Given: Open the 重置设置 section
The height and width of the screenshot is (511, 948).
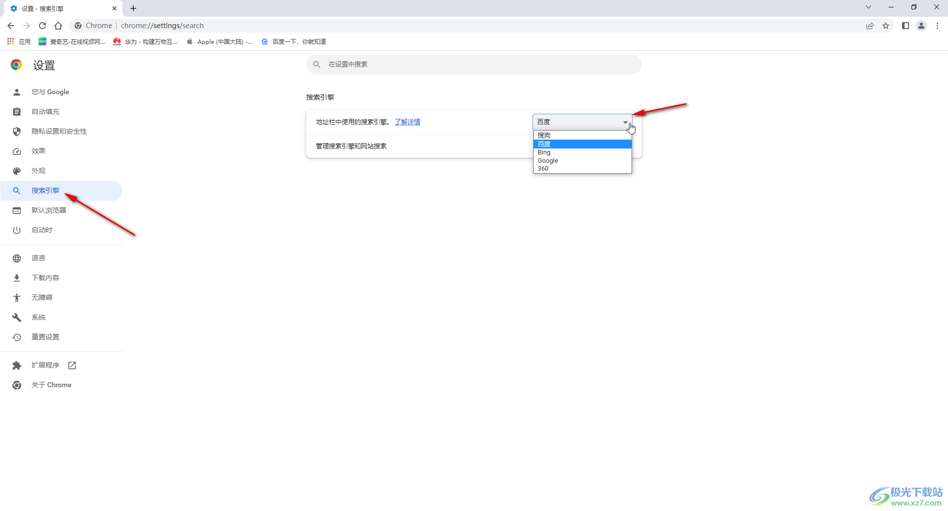Looking at the screenshot, I should [x=61, y=337].
